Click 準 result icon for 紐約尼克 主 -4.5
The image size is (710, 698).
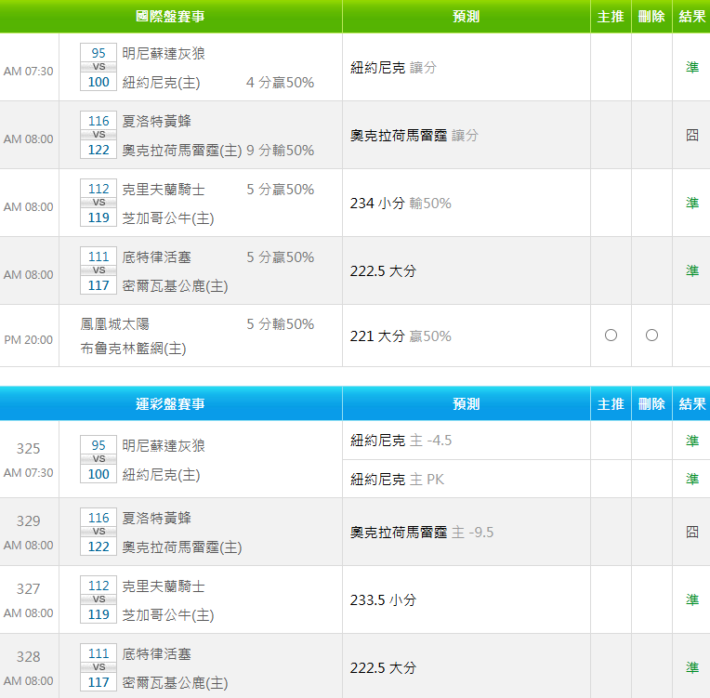[x=692, y=441]
